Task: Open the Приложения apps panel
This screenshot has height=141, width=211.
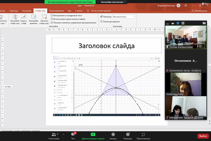Action: click(143, 136)
